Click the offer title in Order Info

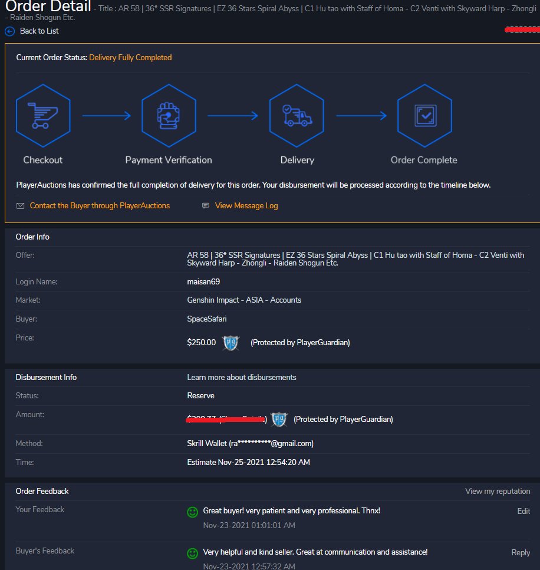click(355, 259)
